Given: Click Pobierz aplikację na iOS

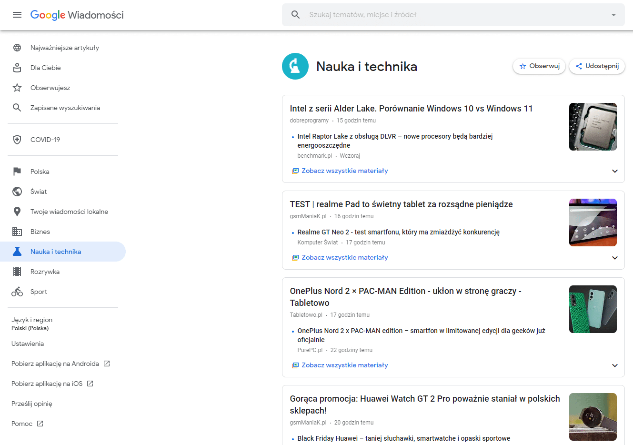Looking at the screenshot, I should pyautogui.click(x=47, y=384).
